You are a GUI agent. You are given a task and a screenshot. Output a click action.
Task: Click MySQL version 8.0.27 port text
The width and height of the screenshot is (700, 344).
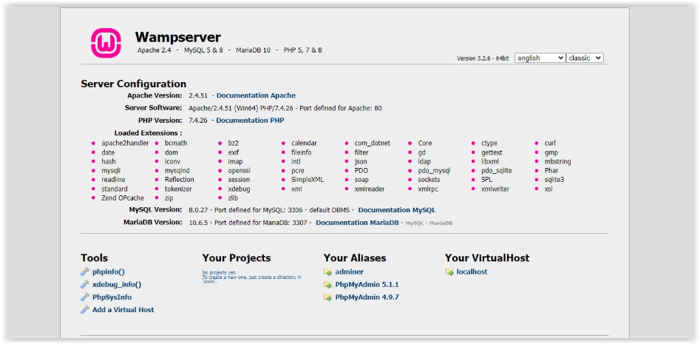[x=271, y=210]
